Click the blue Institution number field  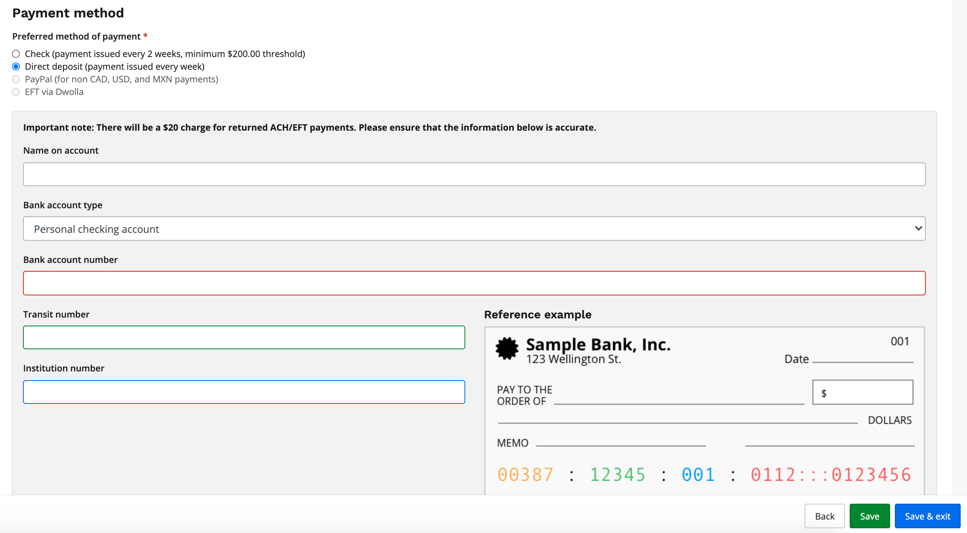[x=244, y=392]
